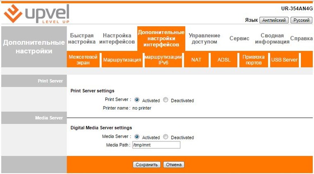
Task: Open the NAT subtab
Action: 196,60
